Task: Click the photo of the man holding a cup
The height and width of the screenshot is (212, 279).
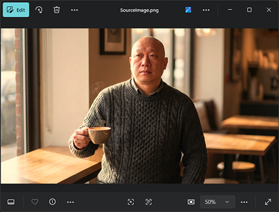Action: pos(139,106)
